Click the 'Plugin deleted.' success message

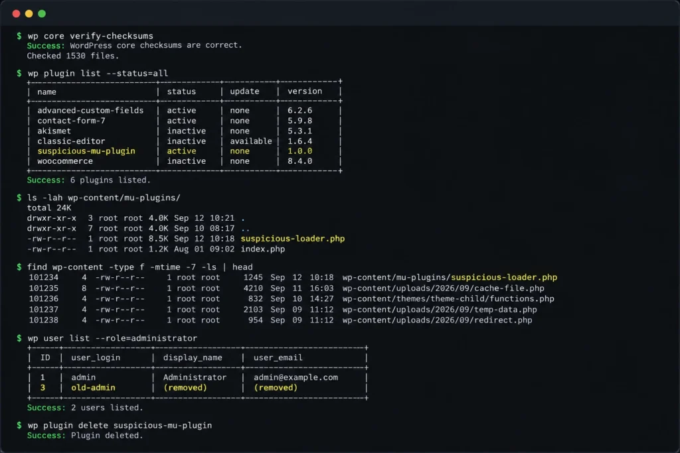click(x=107, y=436)
